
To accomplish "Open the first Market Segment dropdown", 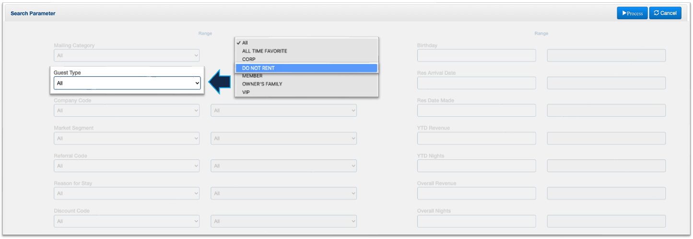I will (127, 139).
